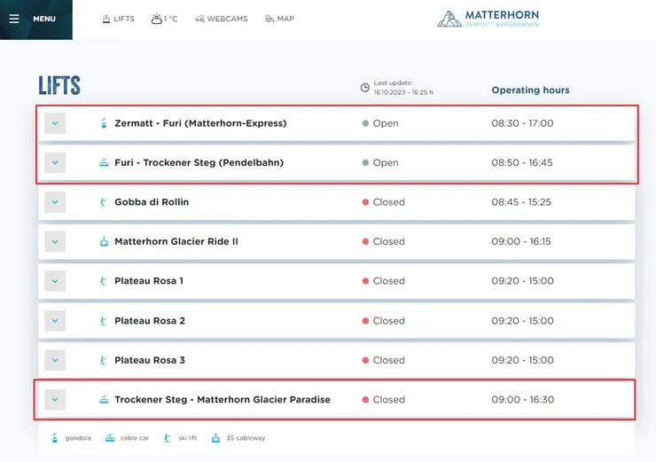Screen dimensions: 656x462
Task: Expand the Plateau Rosa 3 row
Action: (x=55, y=360)
